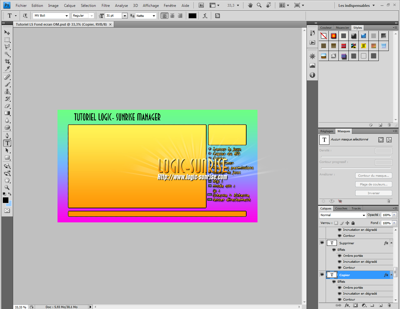Image resolution: width=400 pixels, height=309 pixels.
Task: Toggle lock transparent pixels in Verrou
Action: pyautogui.click(x=336, y=223)
